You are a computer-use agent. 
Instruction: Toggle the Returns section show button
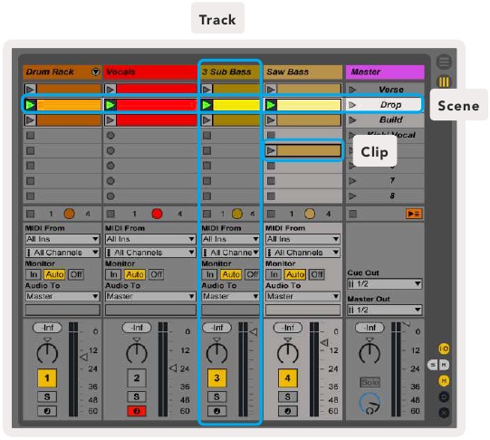click(444, 365)
